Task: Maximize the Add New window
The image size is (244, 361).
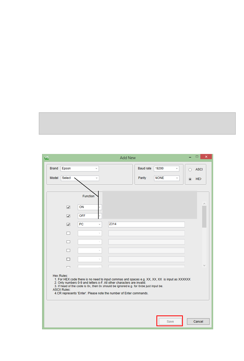Action: point(197,157)
